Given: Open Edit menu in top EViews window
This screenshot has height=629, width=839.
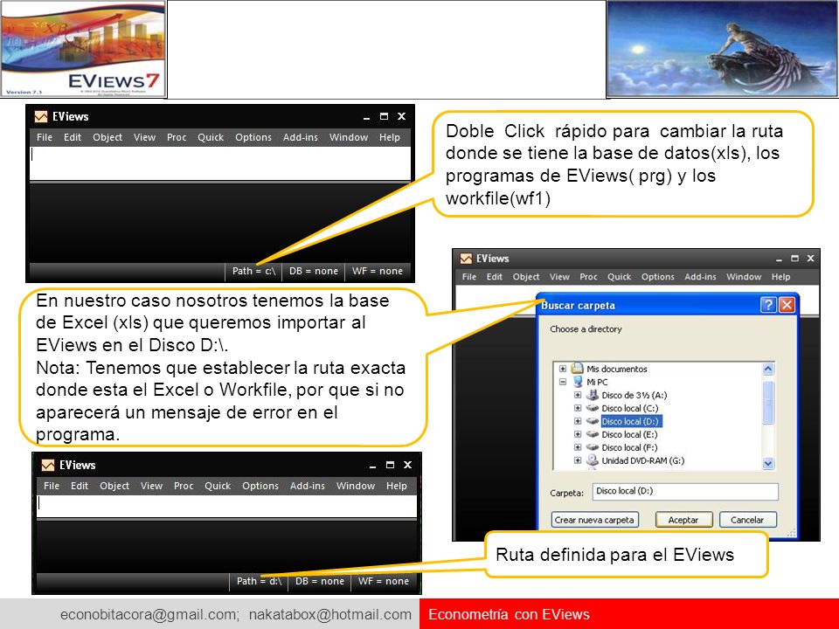Looking at the screenshot, I should pos(73,137).
